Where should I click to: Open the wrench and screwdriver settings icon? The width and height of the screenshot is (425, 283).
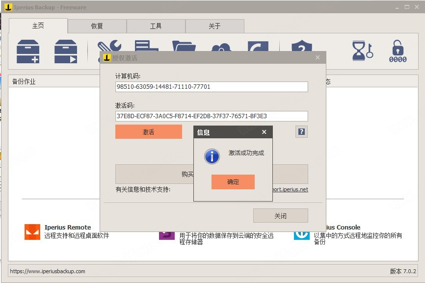click(x=109, y=46)
